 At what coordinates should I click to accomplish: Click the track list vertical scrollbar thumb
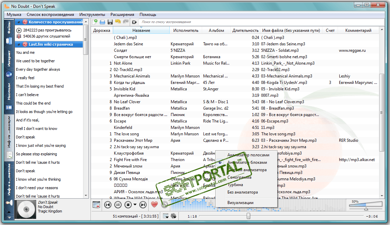point(382,112)
